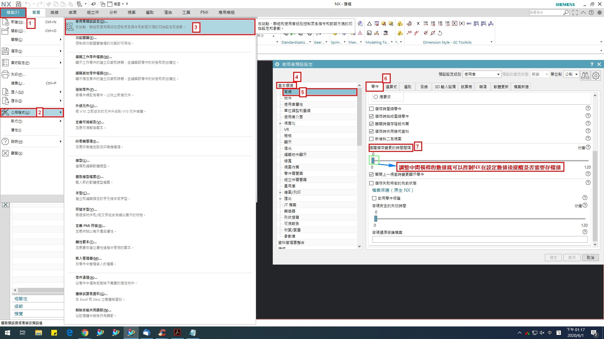Enable the 儲存失敗特徵的先前狀態 checkbox
Screen dimensions: 604x339
pyautogui.click(x=371, y=183)
